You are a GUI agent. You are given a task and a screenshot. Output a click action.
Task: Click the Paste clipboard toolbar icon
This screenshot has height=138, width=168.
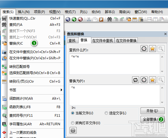pos(101,19)
